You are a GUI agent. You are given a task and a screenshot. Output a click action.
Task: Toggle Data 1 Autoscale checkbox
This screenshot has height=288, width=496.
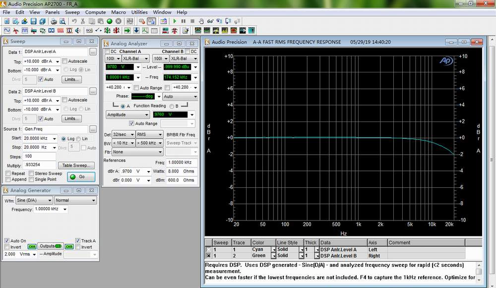pyautogui.click(x=64, y=61)
